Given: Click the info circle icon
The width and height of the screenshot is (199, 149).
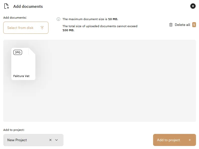Looking at the screenshot, I should pos(58,19).
